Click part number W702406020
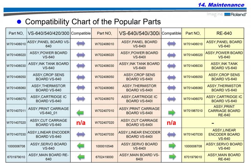Image resolution: width=251 pixels, height=163 pixels. point(104,55)
